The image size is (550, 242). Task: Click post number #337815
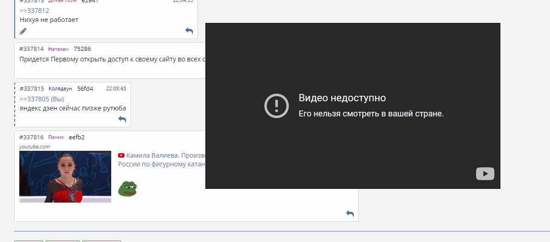(x=32, y=88)
